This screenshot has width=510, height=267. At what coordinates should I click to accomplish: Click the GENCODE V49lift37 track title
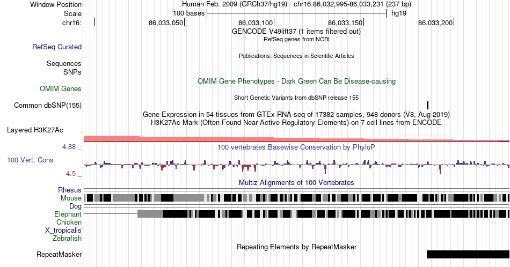[296, 31]
